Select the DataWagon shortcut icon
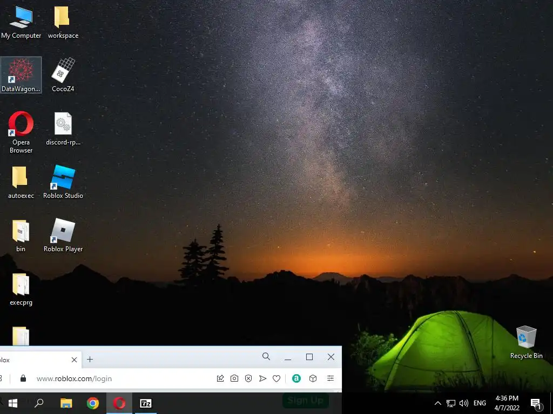The image size is (553, 414). tap(21, 75)
